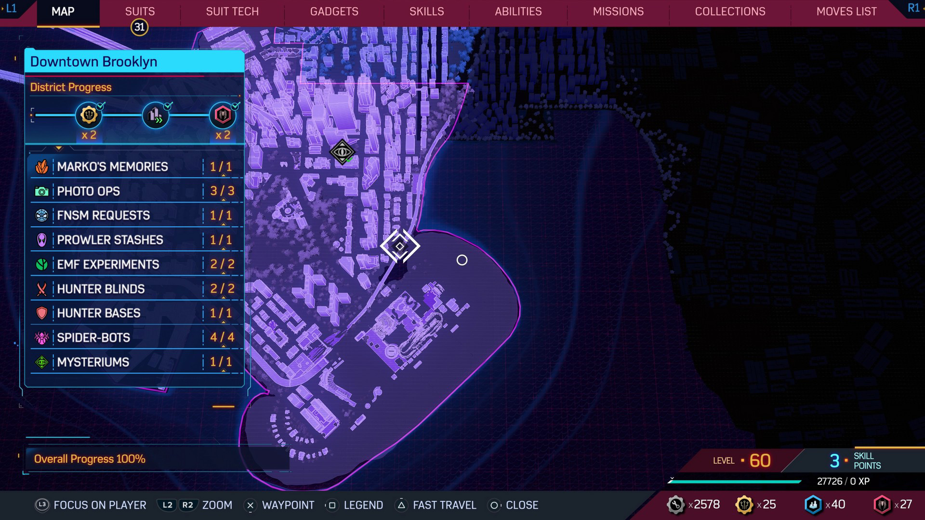This screenshot has height=520, width=925.
Task: Open the LEGEND
Action: tap(354, 505)
